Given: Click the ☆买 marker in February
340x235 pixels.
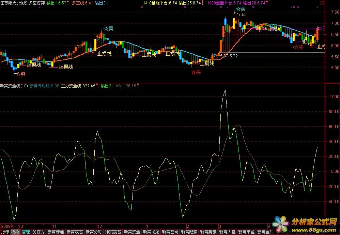Looking at the screenshot, I should pos(196,72).
